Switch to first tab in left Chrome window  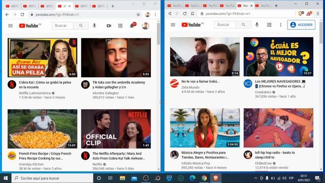[12, 6]
